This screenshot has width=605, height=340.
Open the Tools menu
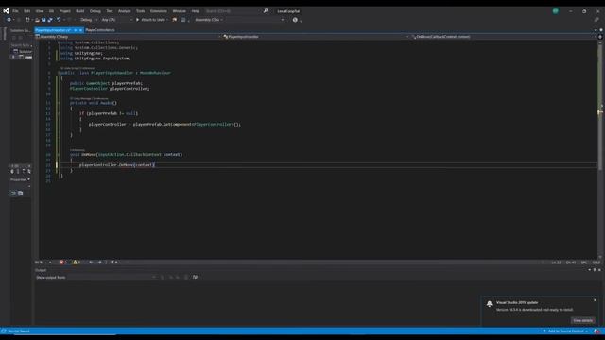click(x=141, y=11)
